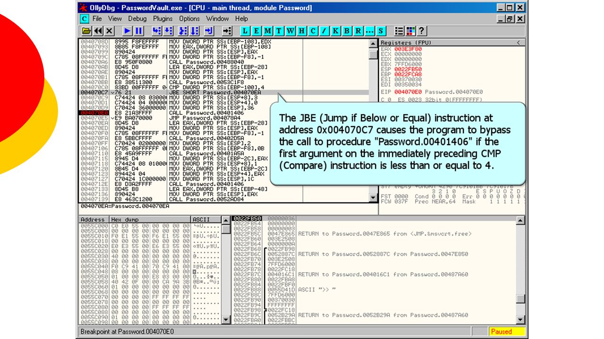604x339 pixels.
Task: Click the Go to address icon
Action: 227,31
